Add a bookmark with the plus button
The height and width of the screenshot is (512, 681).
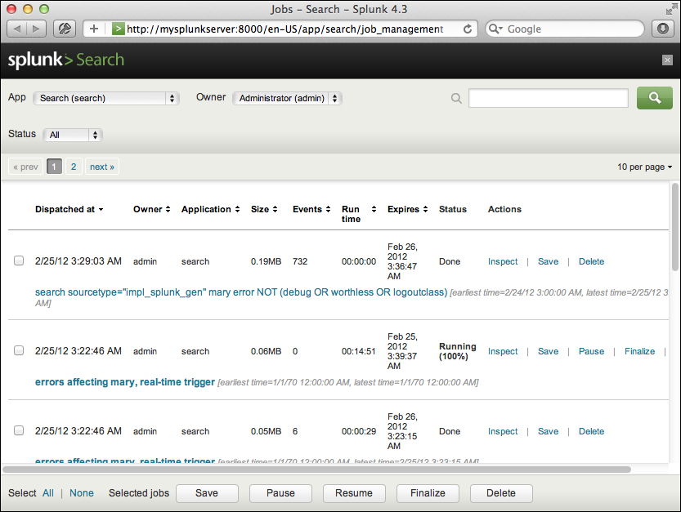(94, 29)
